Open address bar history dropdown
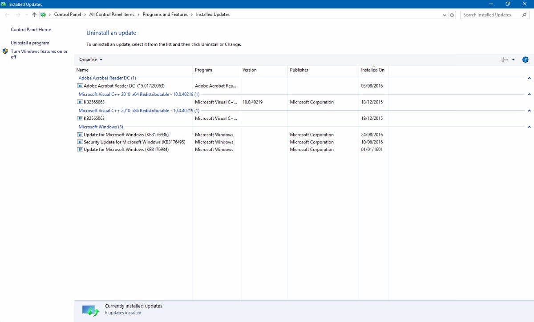The height and width of the screenshot is (322, 534). point(445,15)
